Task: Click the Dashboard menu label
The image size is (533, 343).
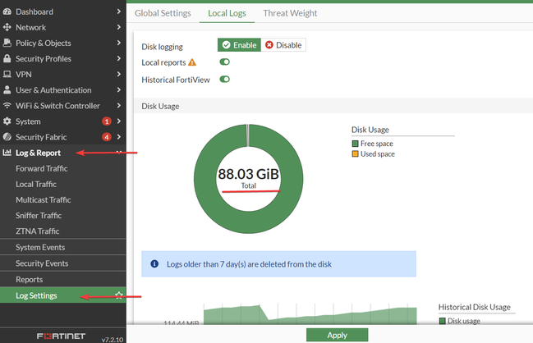Action: point(34,11)
